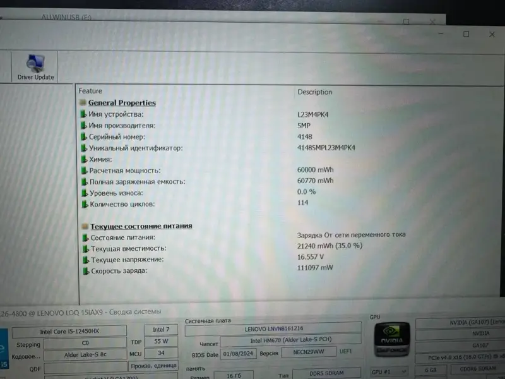This screenshot has height=379, width=505.
Task: Click the battery icon beside Расчетная мощность
Action: 85,170
